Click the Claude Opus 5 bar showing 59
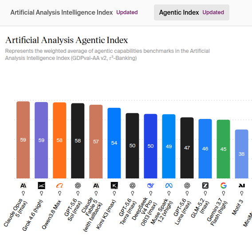 click(x=23, y=140)
